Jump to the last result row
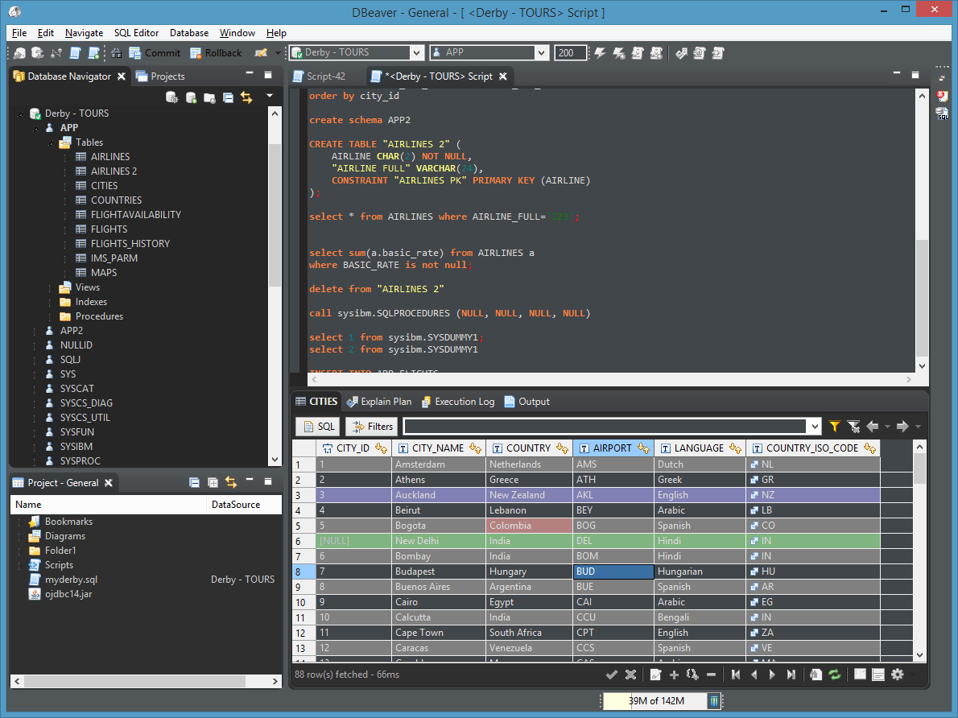This screenshot has height=718, width=958. (791, 675)
